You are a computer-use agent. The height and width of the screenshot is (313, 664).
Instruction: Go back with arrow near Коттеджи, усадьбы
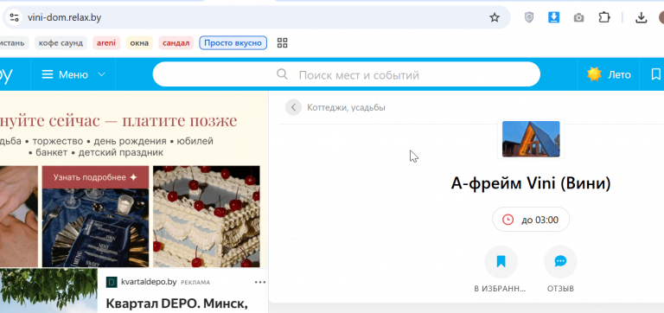click(293, 107)
